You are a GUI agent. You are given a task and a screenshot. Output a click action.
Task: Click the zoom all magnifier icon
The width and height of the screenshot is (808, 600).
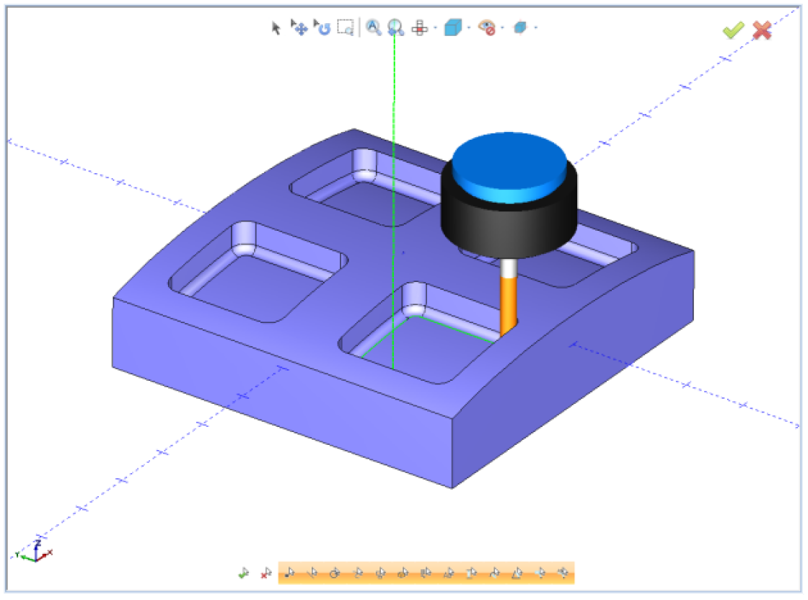[373, 28]
